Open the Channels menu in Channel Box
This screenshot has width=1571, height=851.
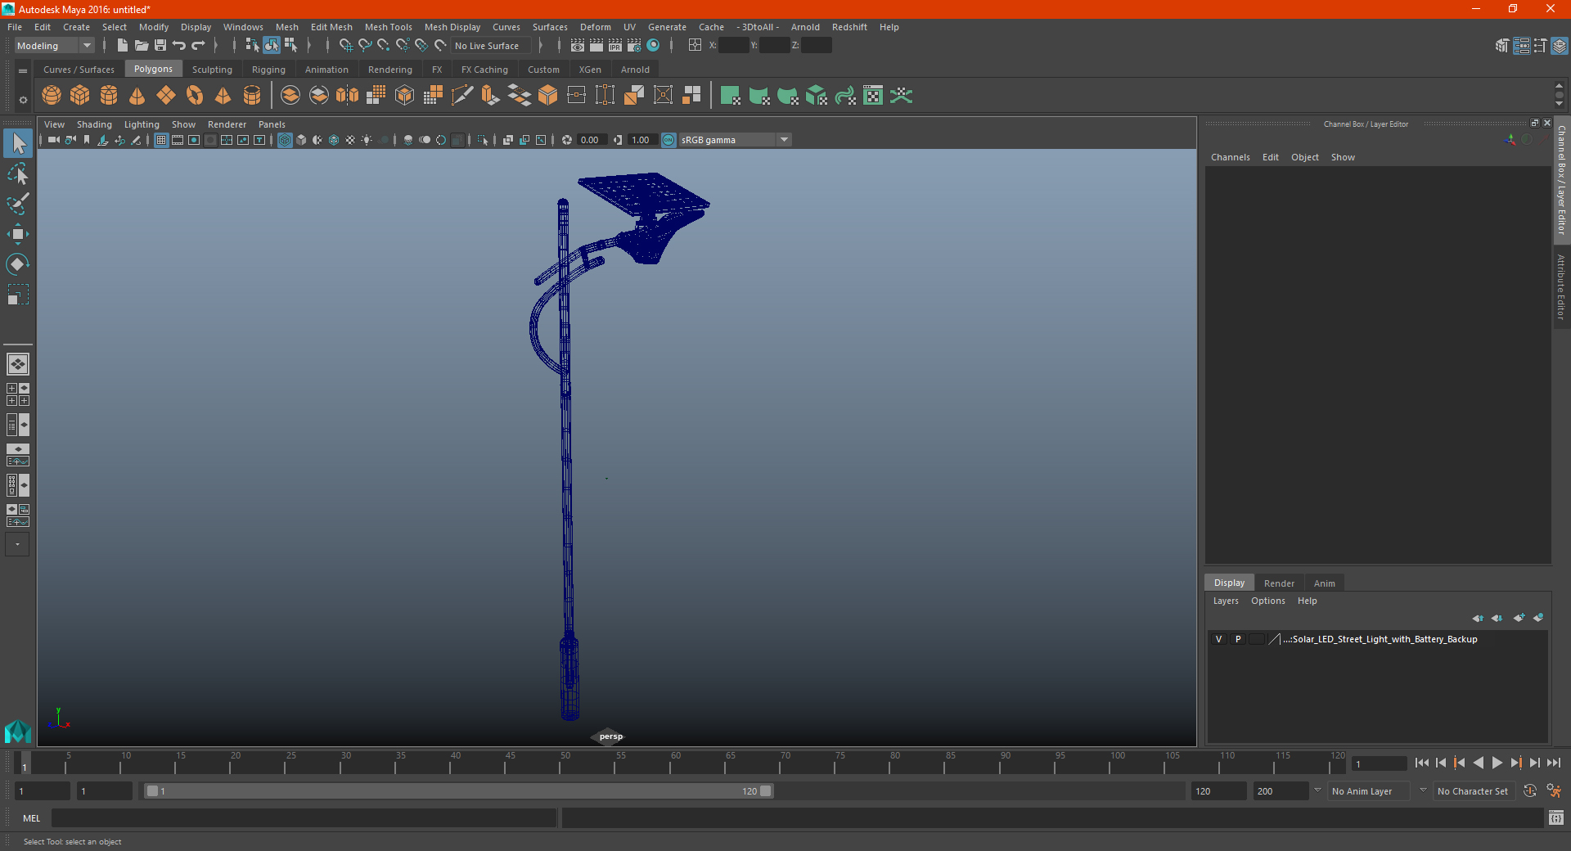[x=1230, y=157]
